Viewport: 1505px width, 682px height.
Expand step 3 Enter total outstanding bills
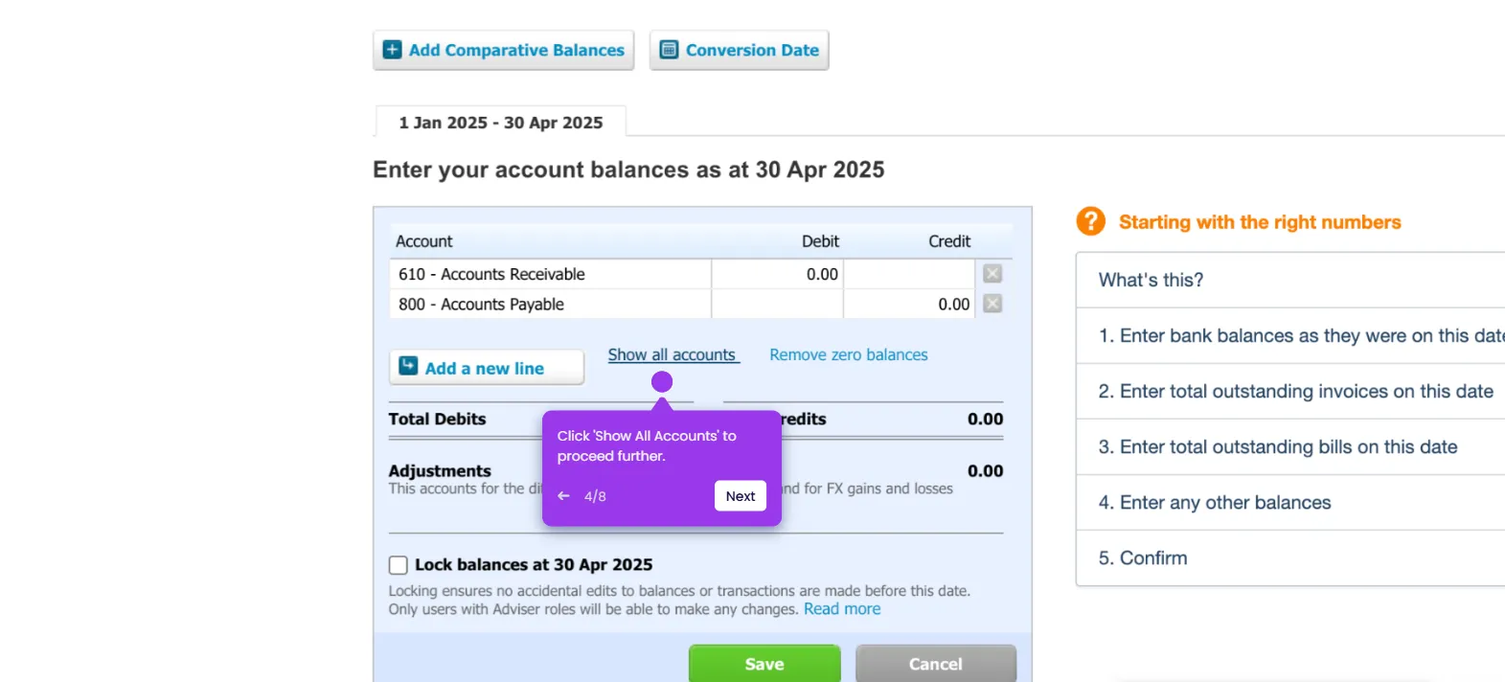[x=1290, y=446]
